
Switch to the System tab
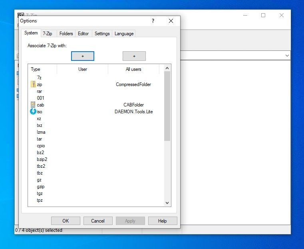(x=31, y=33)
